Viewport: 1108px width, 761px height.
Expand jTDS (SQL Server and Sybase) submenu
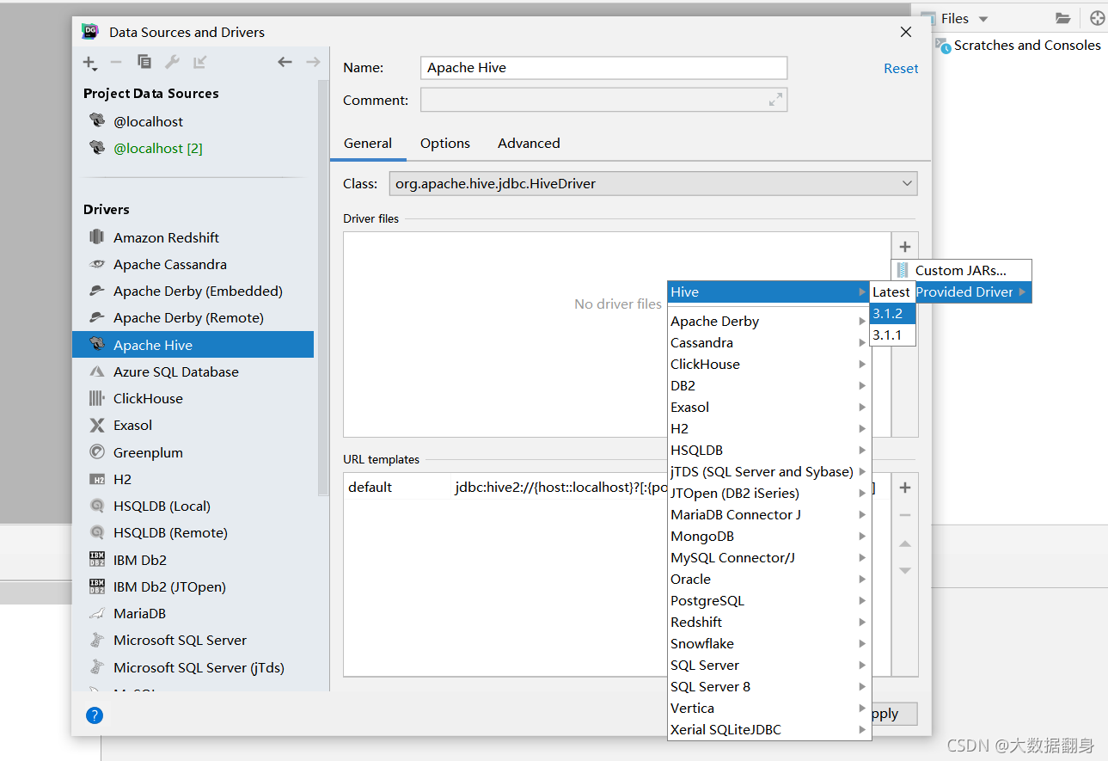pyautogui.click(x=768, y=471)
